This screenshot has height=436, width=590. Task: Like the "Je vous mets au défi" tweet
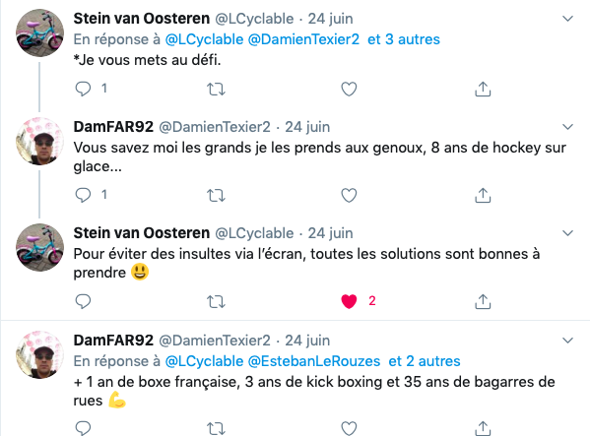pyautogui.click(x=349, y=90)
